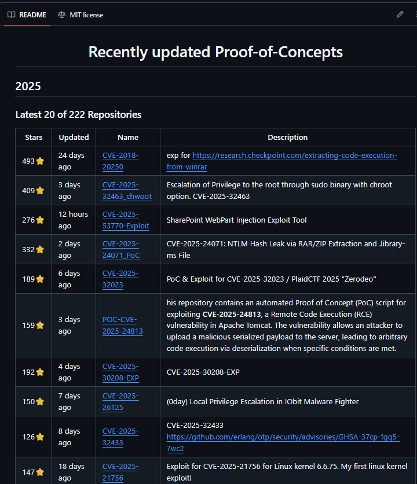This screenshot has width=417, height=484.
Task: Click the star icon next to 192
Action: click(x=40, y=372)
